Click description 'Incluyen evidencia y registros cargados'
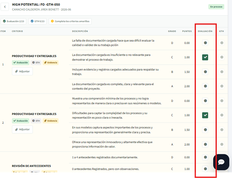Viewport: 232px width, 178px height. [115, 72]
